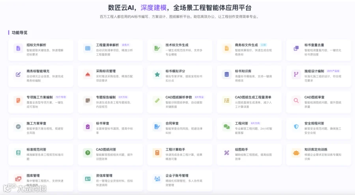Click the 5大方向 badge beside 专题报告编制
Image resolution: width=355 pixels, height=195 pixels.
pyautogui.click(x=123, y=97)
